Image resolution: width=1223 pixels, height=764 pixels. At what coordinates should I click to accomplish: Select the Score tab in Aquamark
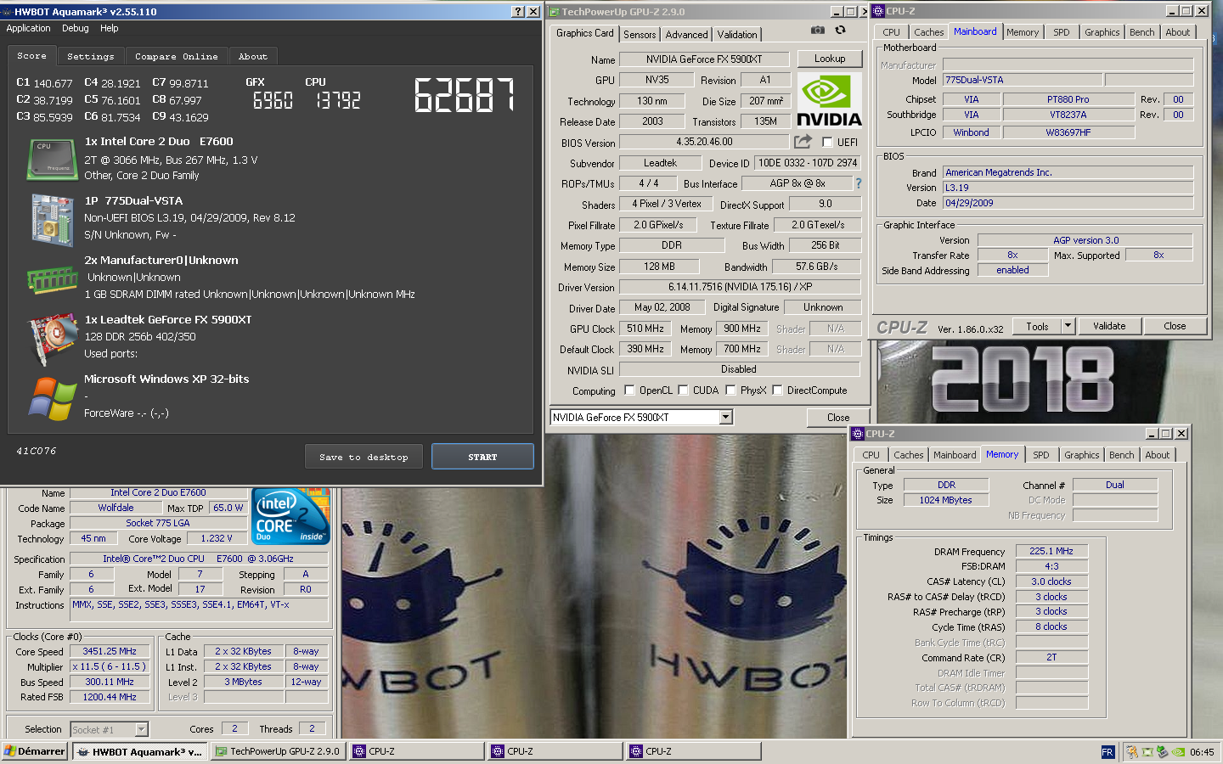point(32,56)
